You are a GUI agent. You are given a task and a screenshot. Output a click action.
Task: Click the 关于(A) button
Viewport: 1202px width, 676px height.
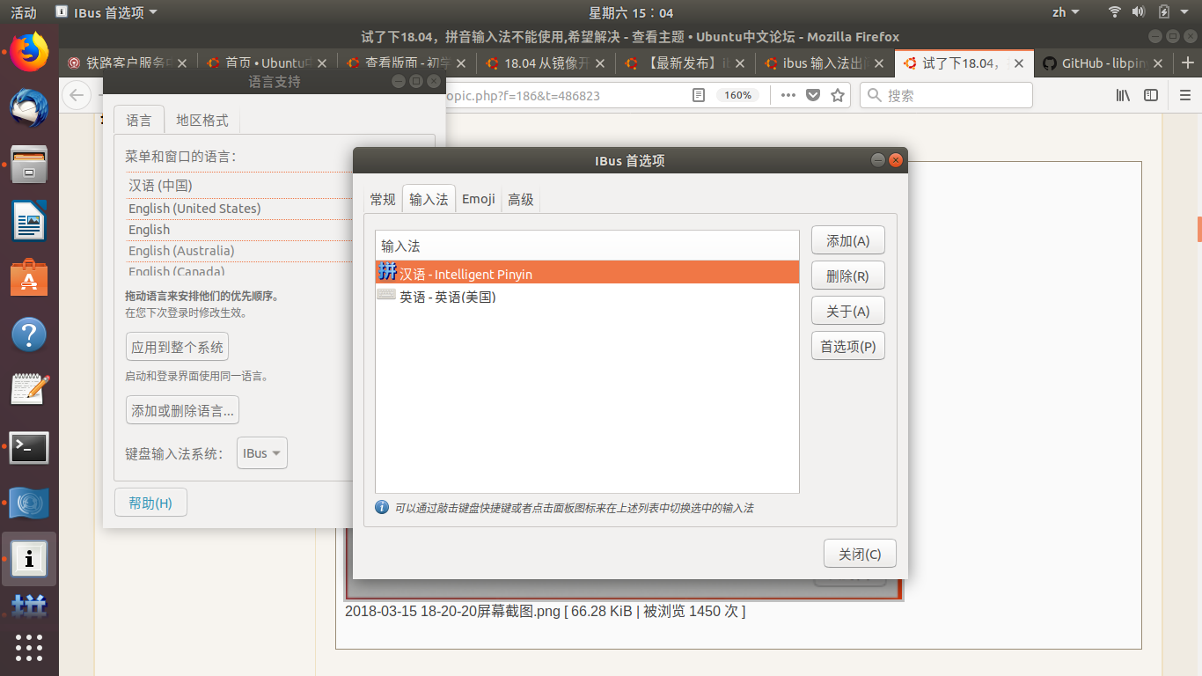[x=847, y=311]
